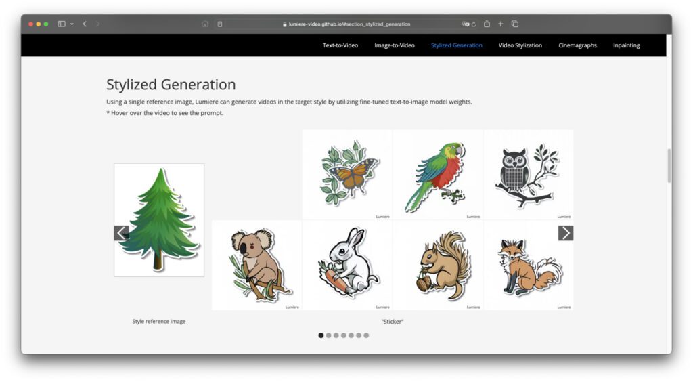This screenshot has height=382, width=693.
Task: Select the Video Stylization nav link
Action: click(520, 45)
